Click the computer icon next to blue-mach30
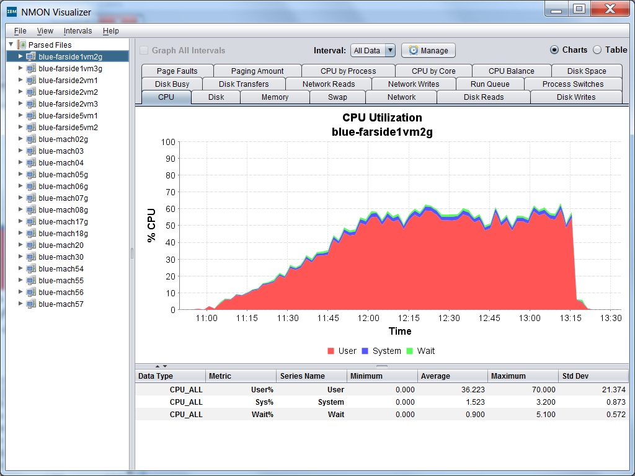The height and width of the screenshot is (476, 635). [x=31, y=257]
